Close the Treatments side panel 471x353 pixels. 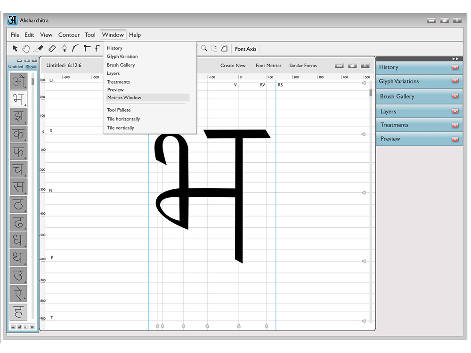click(455, 125)
